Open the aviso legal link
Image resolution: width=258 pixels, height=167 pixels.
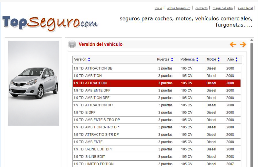click(x=245, y=8)
